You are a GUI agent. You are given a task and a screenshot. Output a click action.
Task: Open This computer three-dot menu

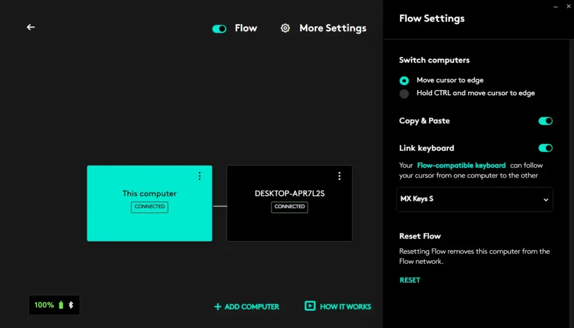coord(200,176)
